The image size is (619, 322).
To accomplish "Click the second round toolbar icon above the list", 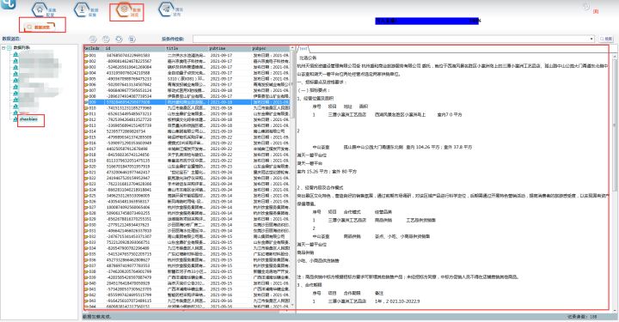I will pyautogui.click(x=106, y=39).
